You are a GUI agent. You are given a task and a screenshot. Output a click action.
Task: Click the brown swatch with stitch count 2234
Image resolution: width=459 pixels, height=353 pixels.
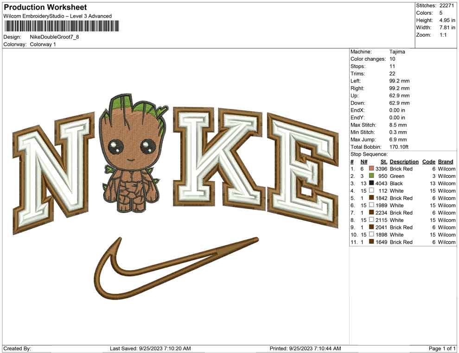(x=371, y=212)
